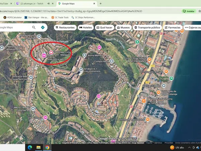Open the SC Trade Tools bookmark

(60, 17)
